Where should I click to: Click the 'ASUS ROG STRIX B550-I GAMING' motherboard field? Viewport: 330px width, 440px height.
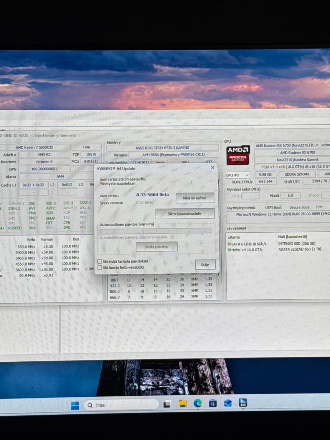162,148
